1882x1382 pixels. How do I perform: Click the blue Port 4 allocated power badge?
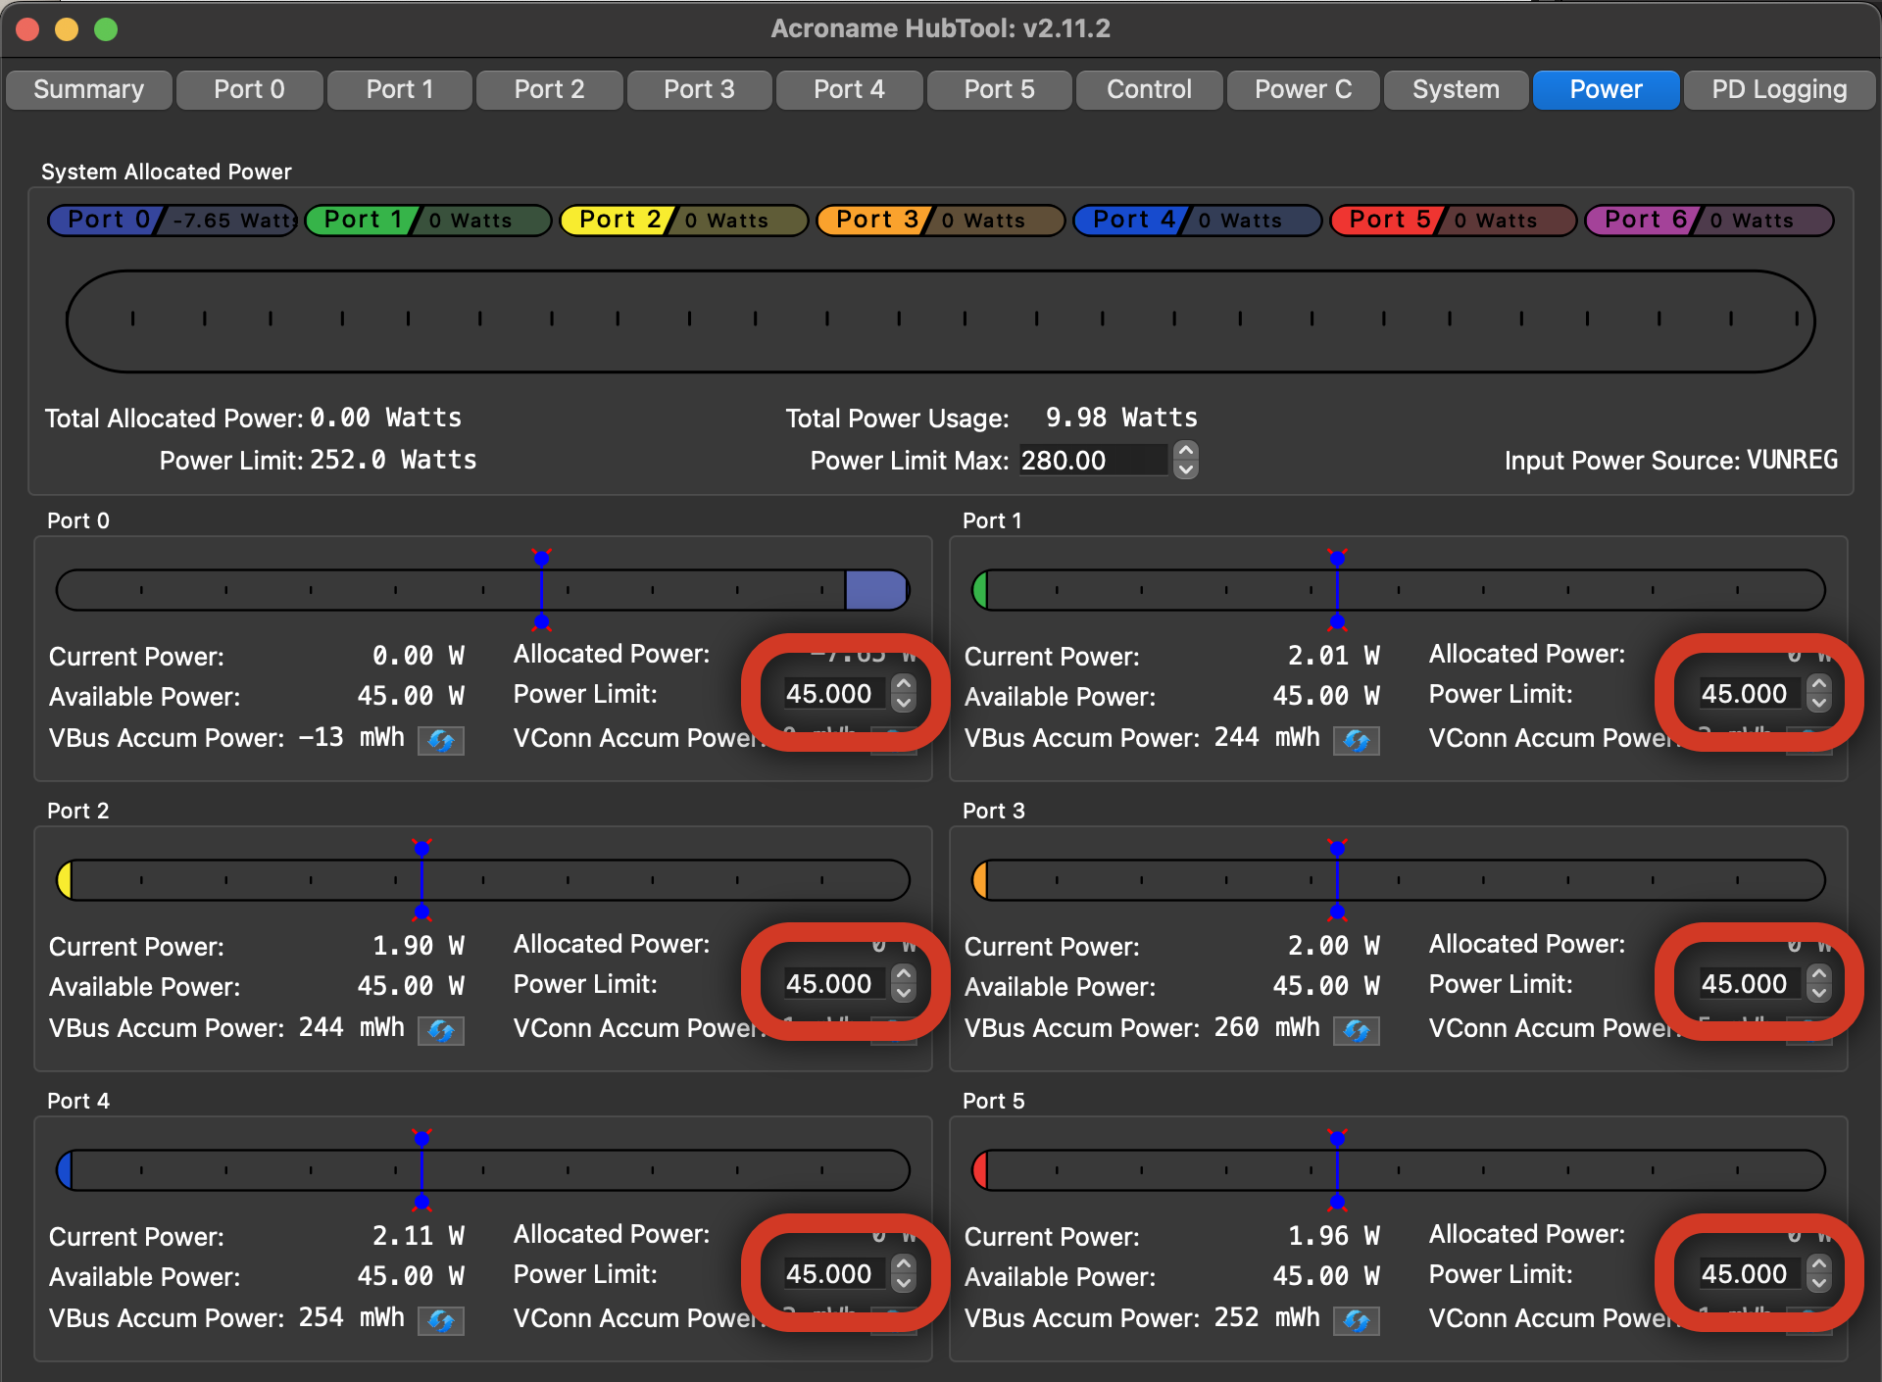coord(1198,220)
